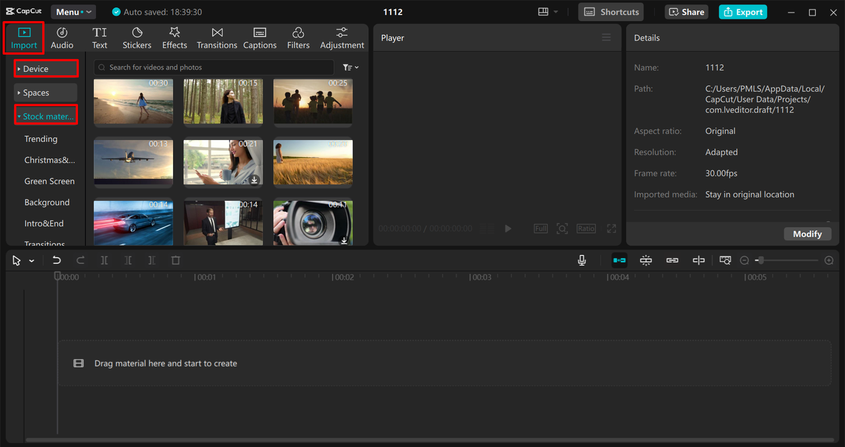Click the timeline cover settings icon
The height and width of the screenshot is (447, 845).
725,261
